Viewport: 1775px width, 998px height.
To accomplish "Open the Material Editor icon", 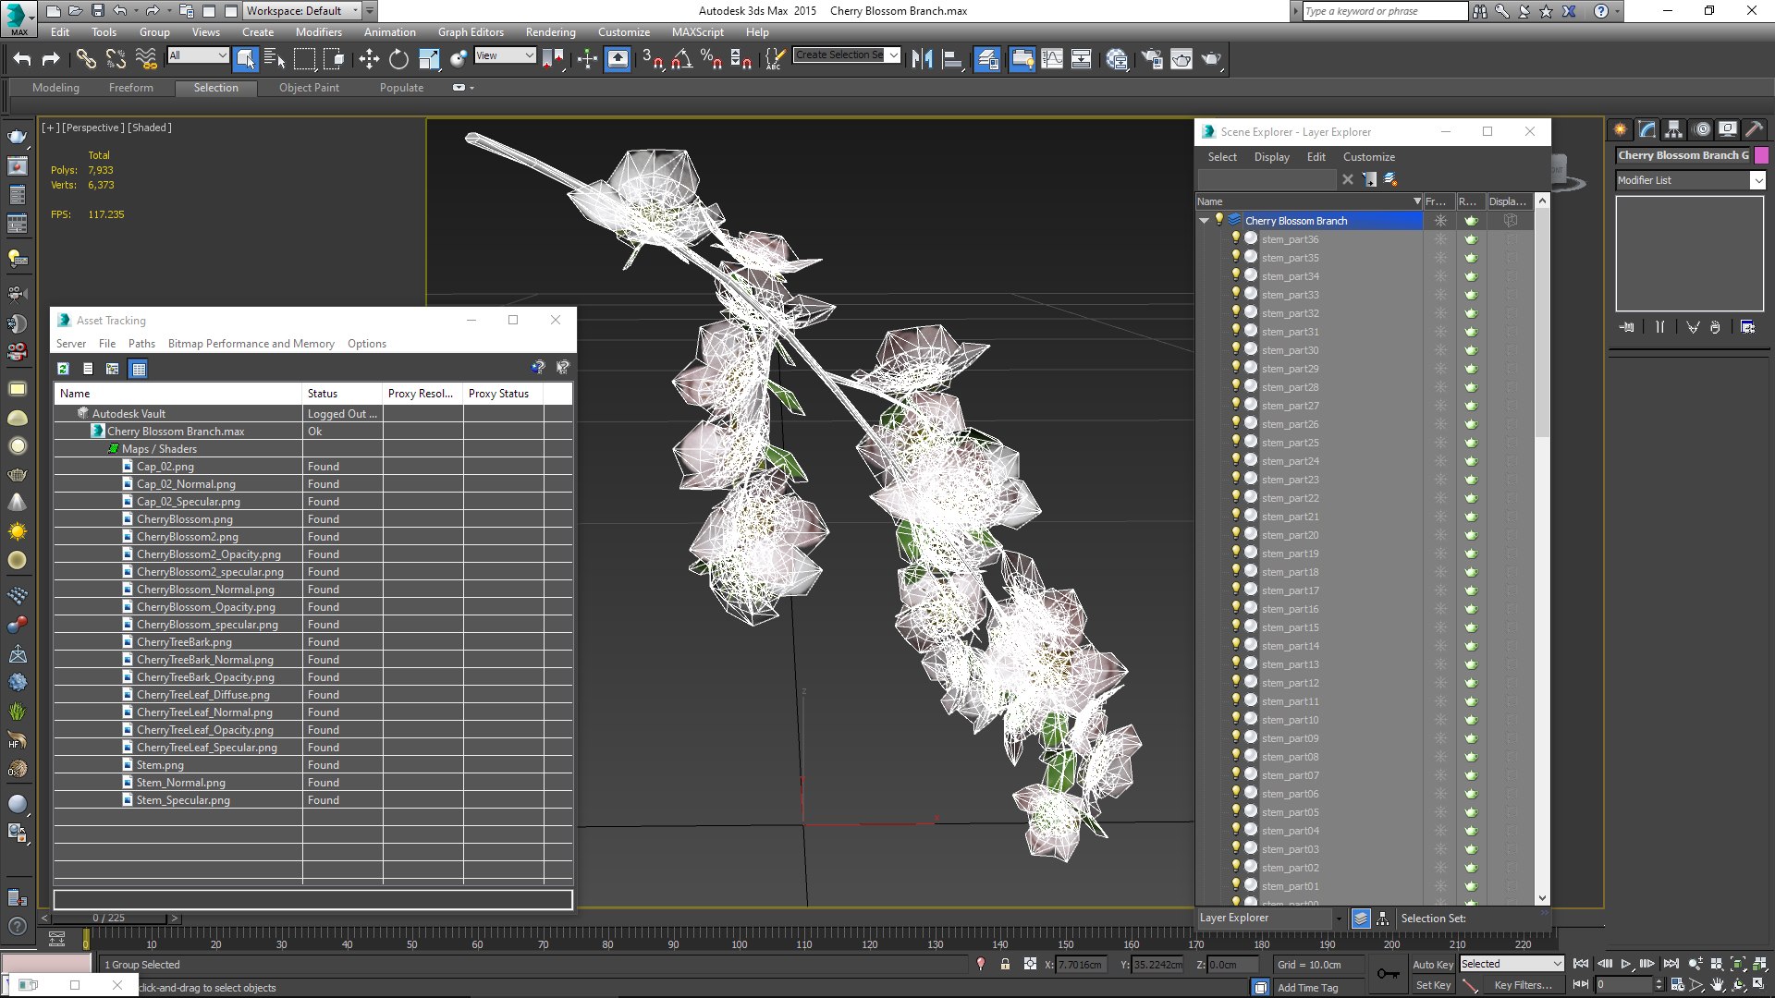I will 1117,59.
